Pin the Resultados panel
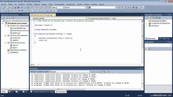 click(140, 68)
